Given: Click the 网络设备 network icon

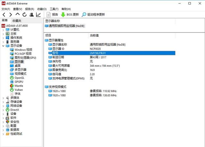Looking at the screenshot, I should [8, 106].
